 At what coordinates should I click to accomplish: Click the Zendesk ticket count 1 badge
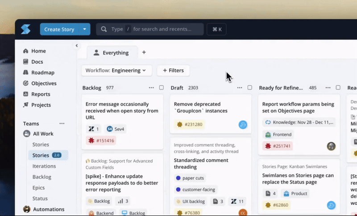coord(93,129)
